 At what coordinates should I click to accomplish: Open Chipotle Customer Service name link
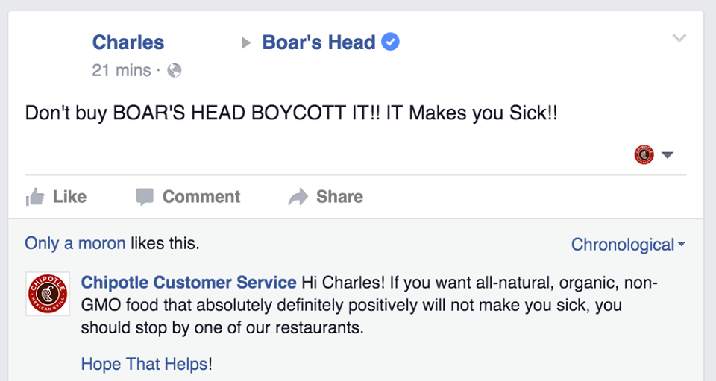click(189, 283)
